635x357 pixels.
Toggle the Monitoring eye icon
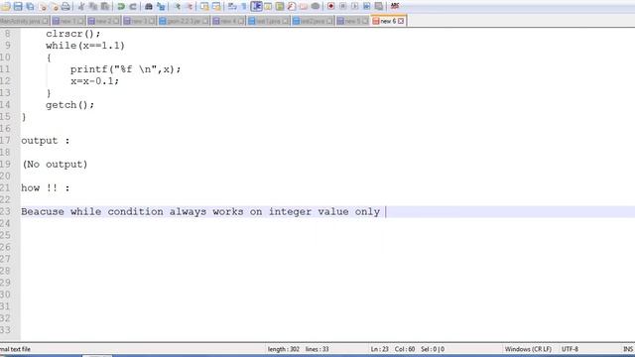(316, 7)
